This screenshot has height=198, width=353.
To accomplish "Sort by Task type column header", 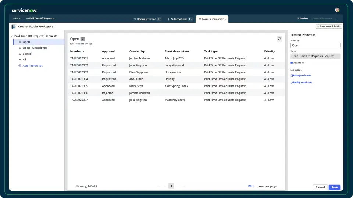I will tap(211, 51).
